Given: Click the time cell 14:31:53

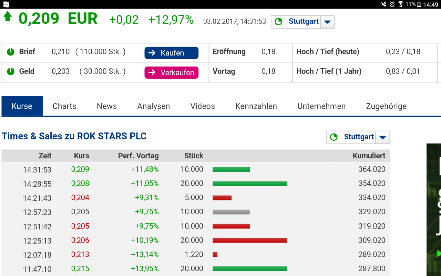Looking at the screenshot, I should pos(37,170).
